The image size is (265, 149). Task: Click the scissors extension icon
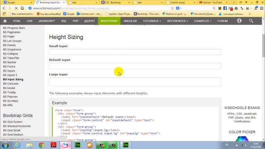[248, 8]
